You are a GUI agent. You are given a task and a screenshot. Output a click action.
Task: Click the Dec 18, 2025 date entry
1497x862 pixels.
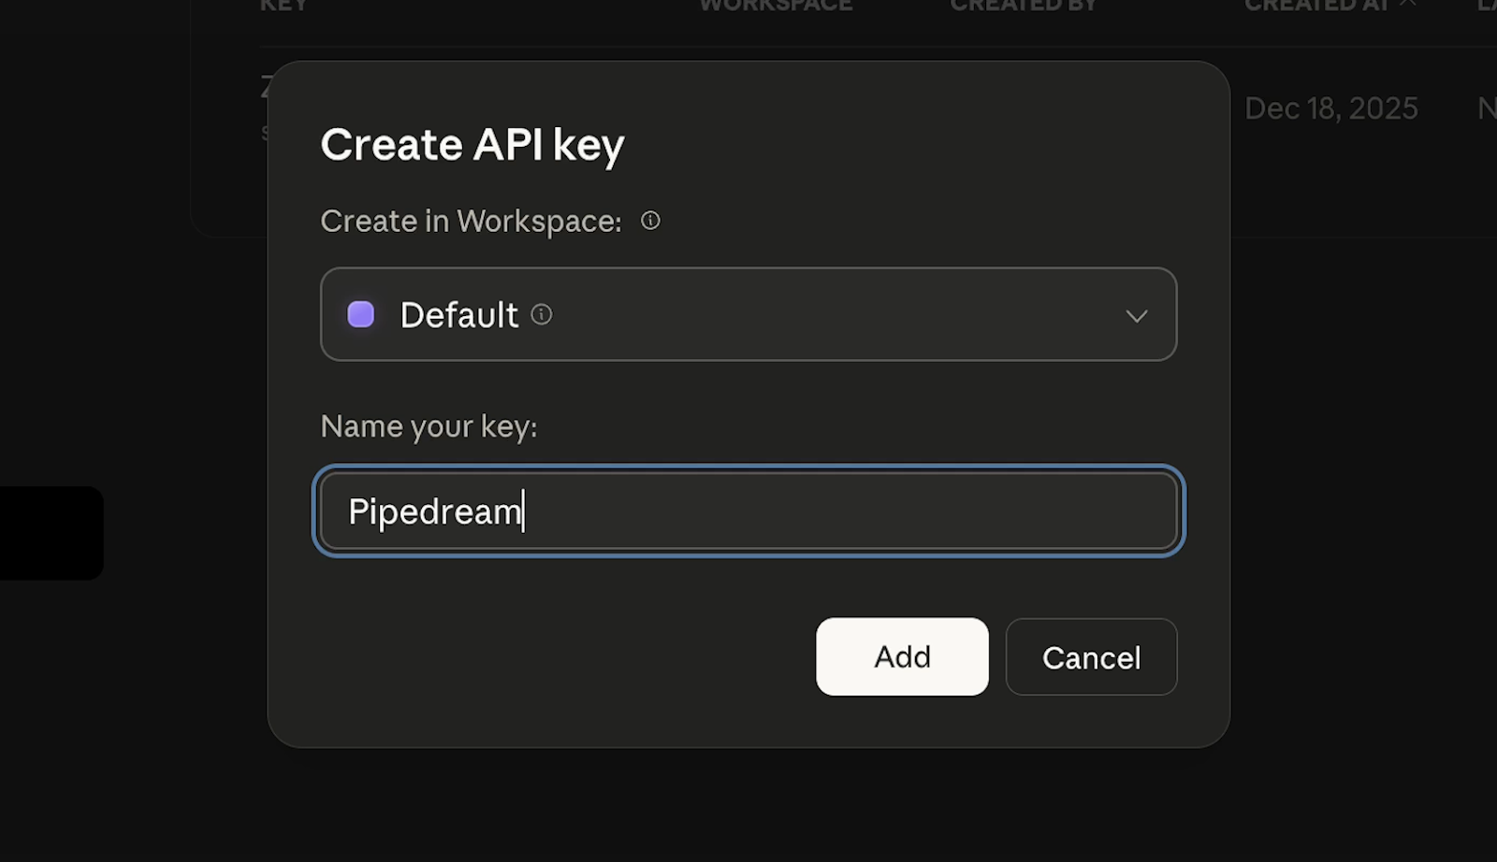1330,108
